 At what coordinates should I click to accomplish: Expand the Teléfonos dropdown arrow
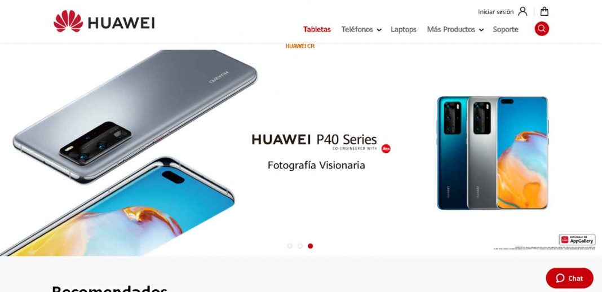379,30
